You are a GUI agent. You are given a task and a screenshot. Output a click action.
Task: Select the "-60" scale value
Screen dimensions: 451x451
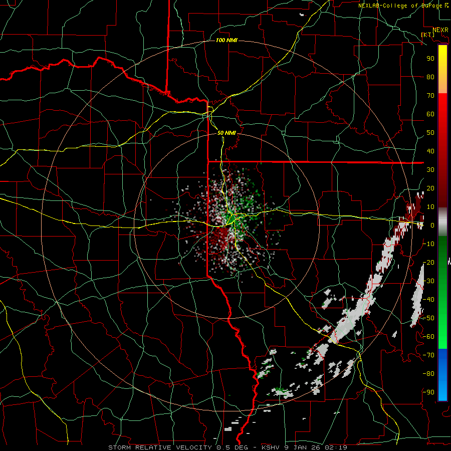click(429, 337)
